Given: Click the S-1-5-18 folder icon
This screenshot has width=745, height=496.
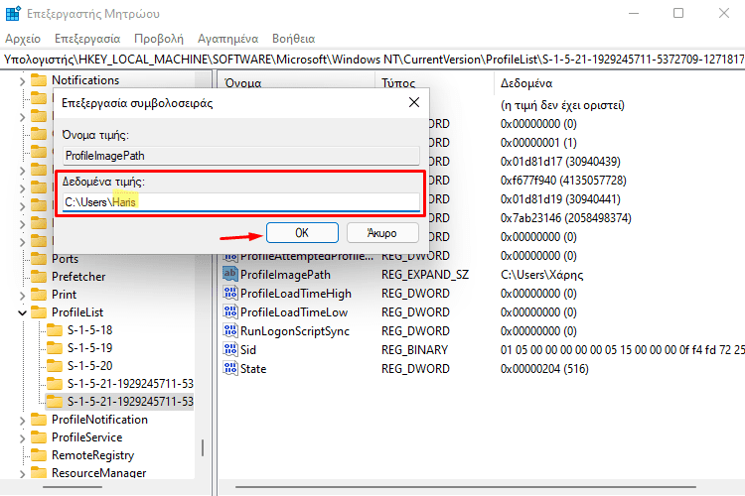Looking at the screenshot, I should pos(56,329).
